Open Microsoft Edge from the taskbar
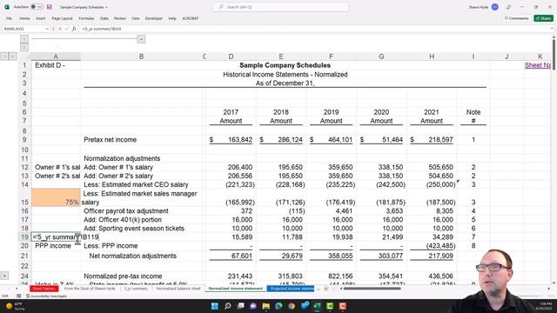Screen dimensions: 557x313 click(278, 306)
